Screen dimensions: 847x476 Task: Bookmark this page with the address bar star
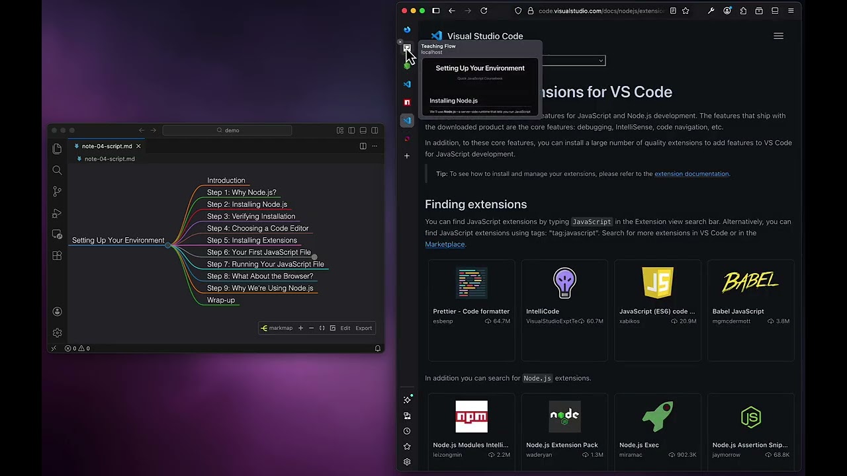686,11
